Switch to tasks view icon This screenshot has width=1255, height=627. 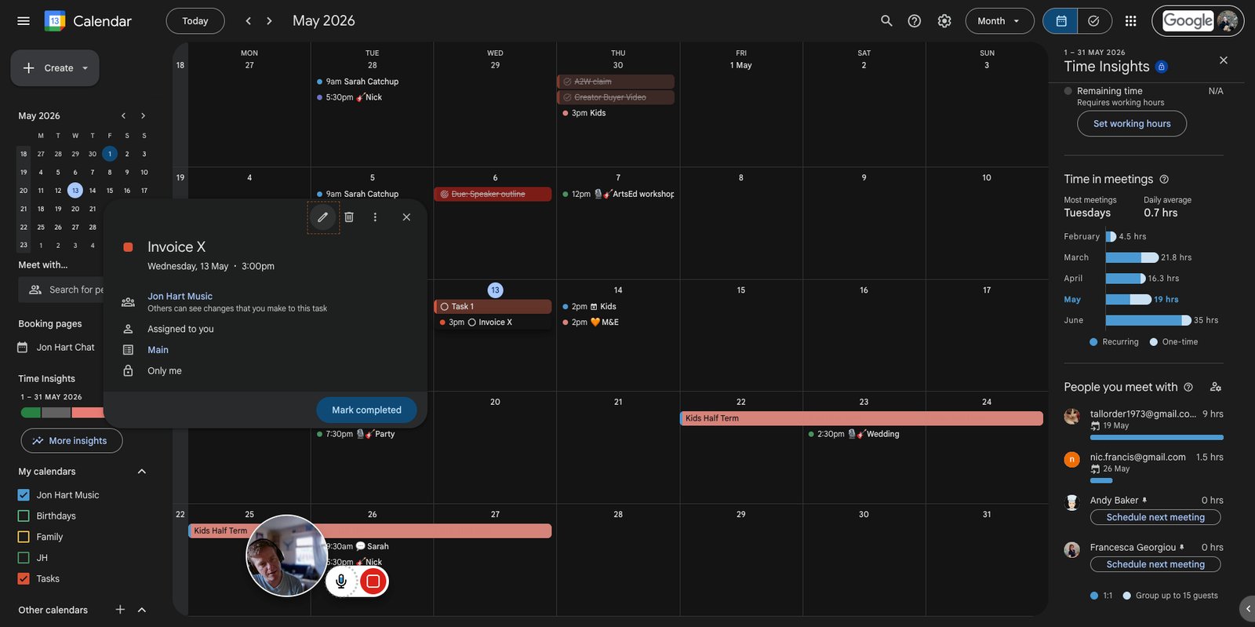click(1094, 21)
